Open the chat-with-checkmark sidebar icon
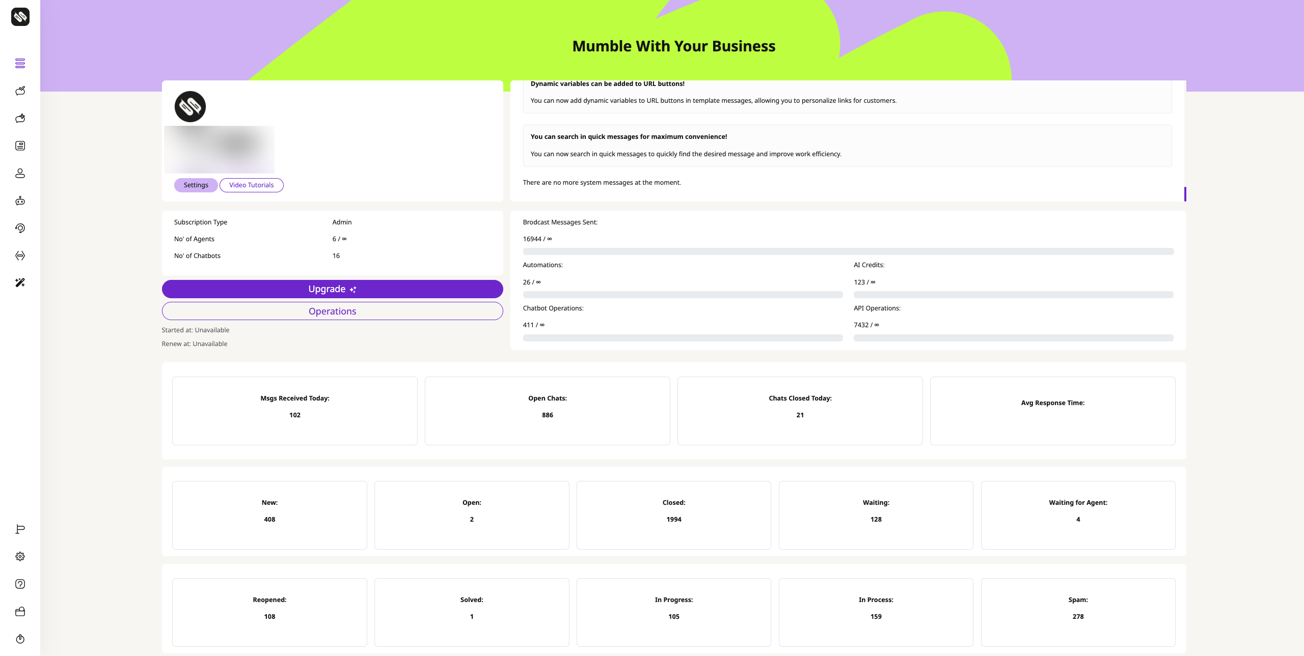The height and width of the screenshot is (656, 1304). click(x=20, y=91)
